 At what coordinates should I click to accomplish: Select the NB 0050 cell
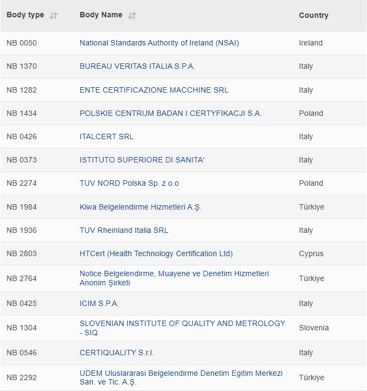tap(22, 43)
